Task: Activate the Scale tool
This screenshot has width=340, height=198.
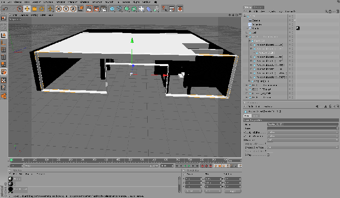Action: [x=34, y=9]
